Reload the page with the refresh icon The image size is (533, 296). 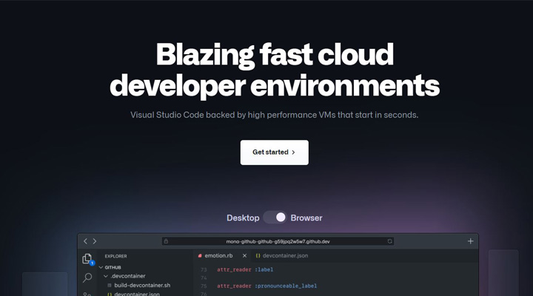tap(389, 241)
